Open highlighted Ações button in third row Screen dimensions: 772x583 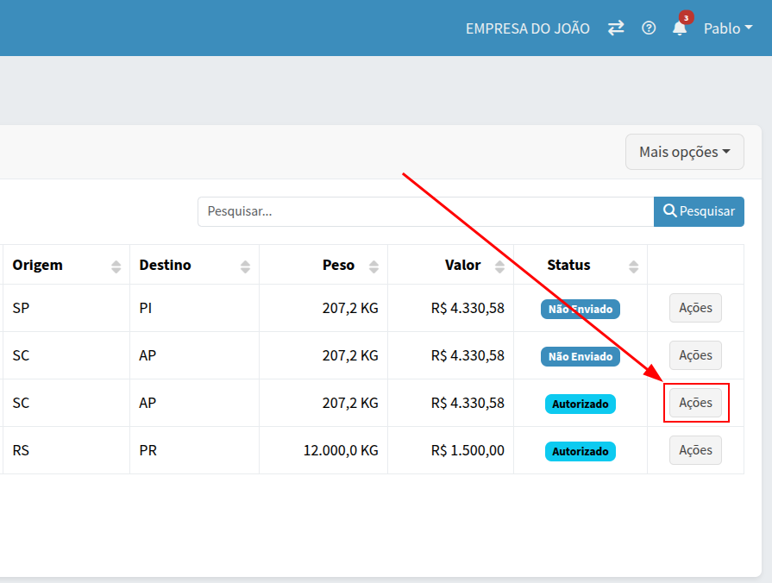pos(695,403)
